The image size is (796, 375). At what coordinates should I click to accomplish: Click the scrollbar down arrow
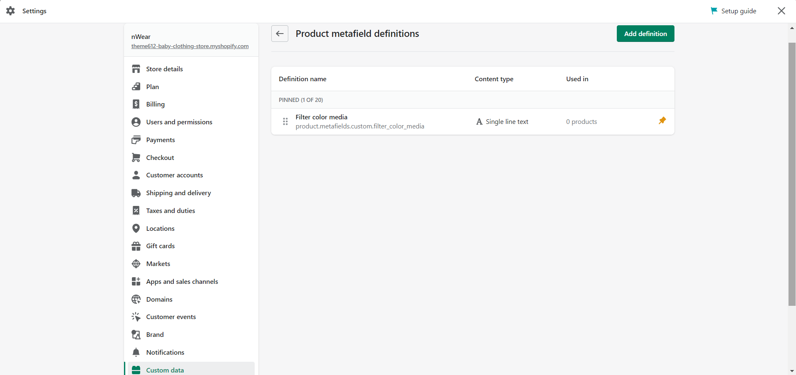pos(792,371)
